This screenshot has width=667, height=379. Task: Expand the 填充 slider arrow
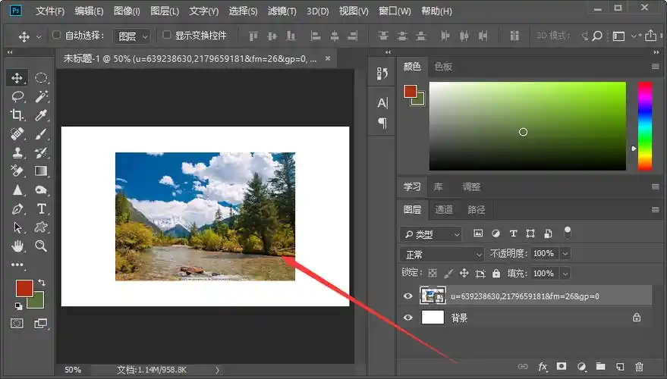(565, 273)
